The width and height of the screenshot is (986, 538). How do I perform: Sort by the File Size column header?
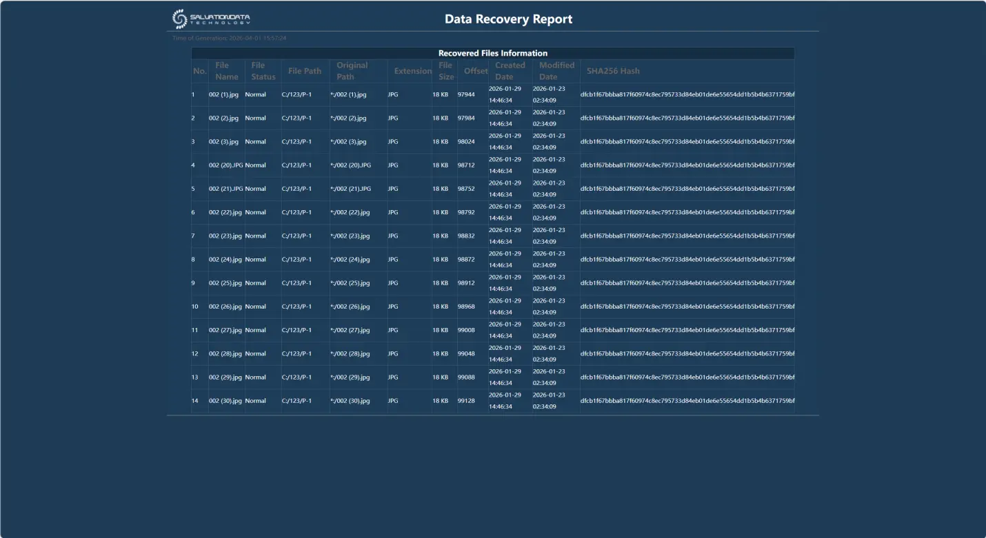pos(445,71)
